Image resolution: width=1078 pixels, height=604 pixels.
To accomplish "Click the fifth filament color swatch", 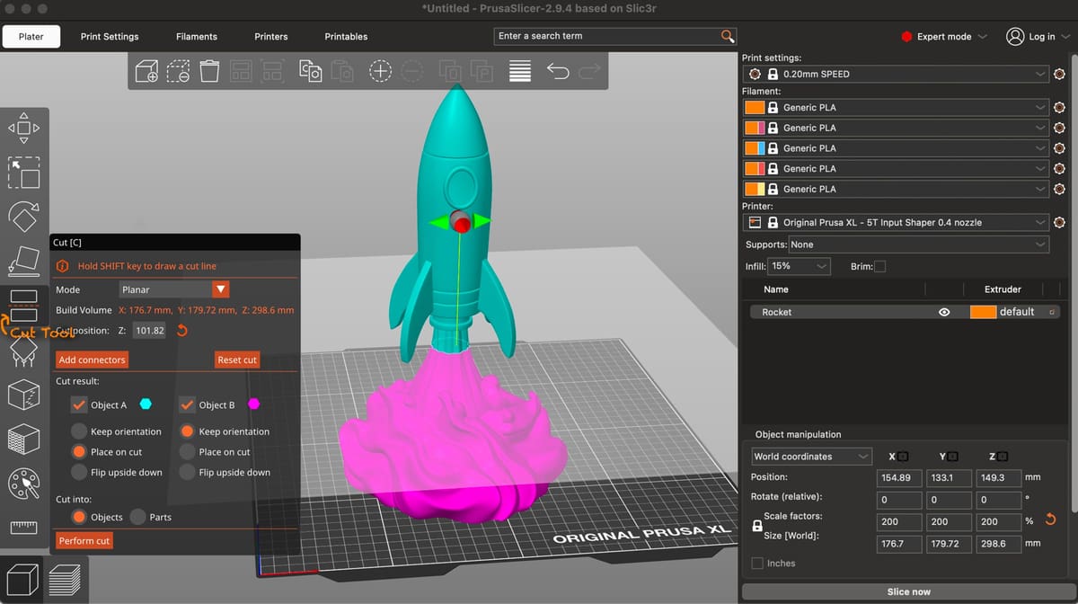I will pyautogui.click(x=755, y=189).
